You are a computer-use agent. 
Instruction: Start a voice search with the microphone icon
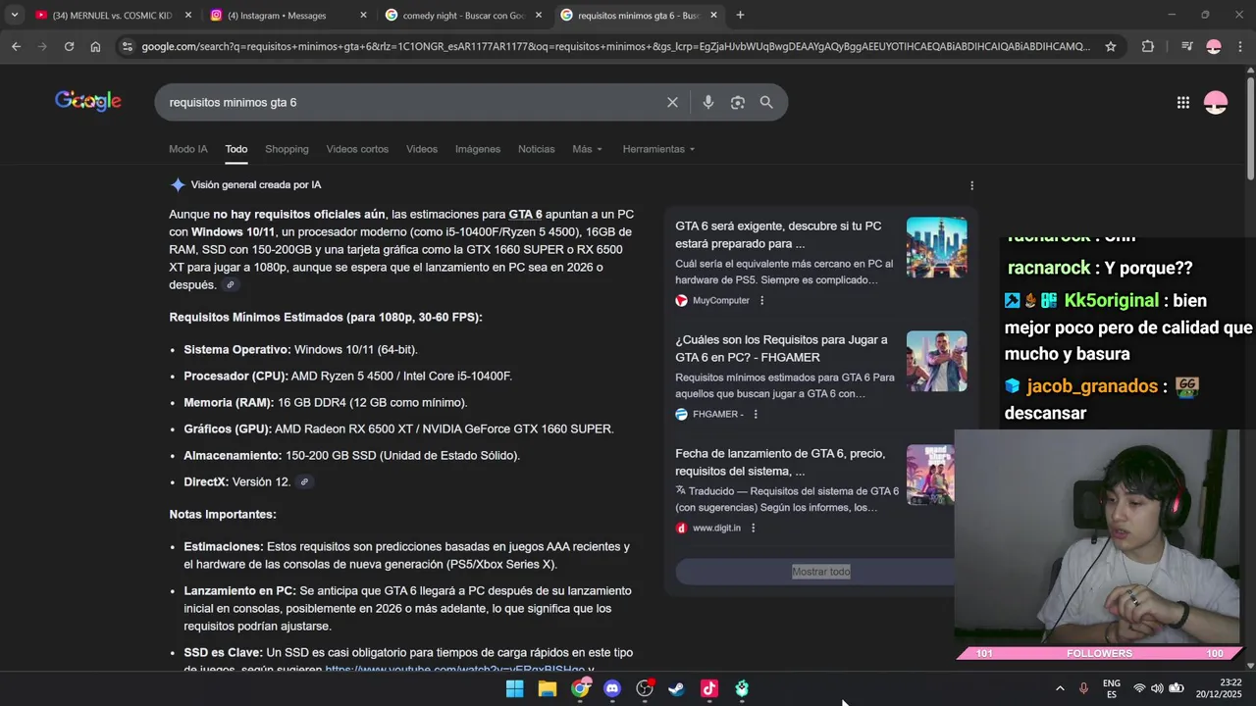(x=708, y=102)
